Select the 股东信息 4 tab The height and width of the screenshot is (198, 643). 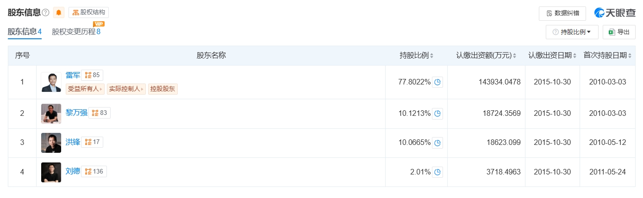[25, 32]
